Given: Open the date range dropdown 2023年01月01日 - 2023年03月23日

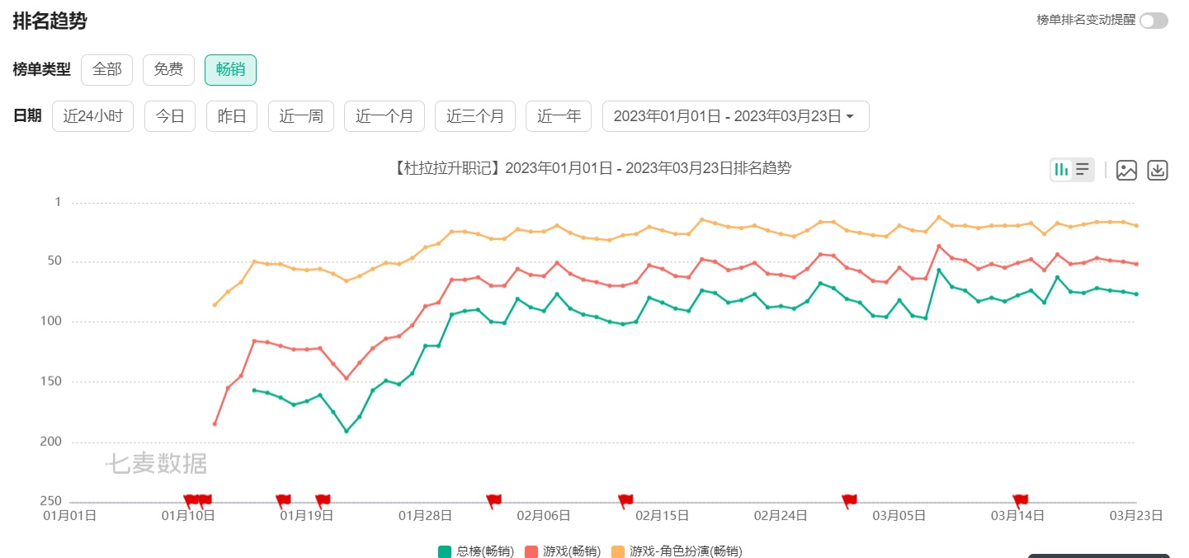Looking at the screenshot, I should tap(735, 116).
